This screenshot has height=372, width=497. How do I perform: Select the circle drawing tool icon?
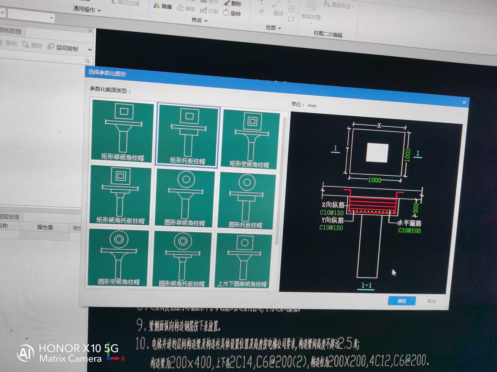point(291,9)
